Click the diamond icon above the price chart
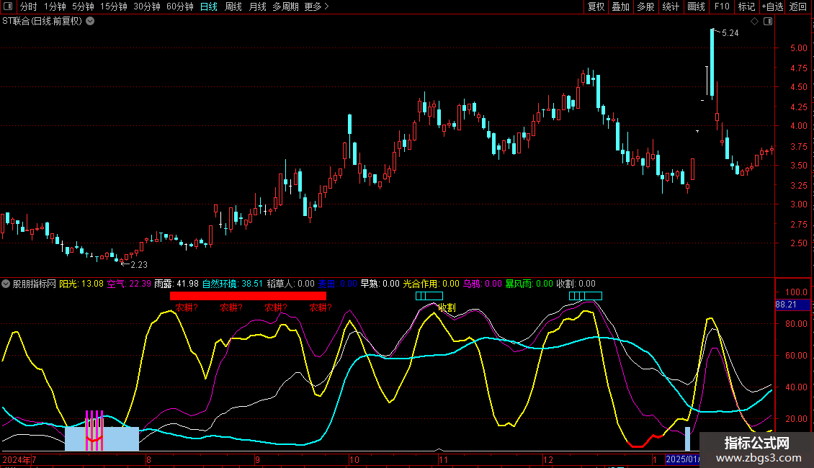The height and width of the screenshot is (468, 814). tap(755, 22)
